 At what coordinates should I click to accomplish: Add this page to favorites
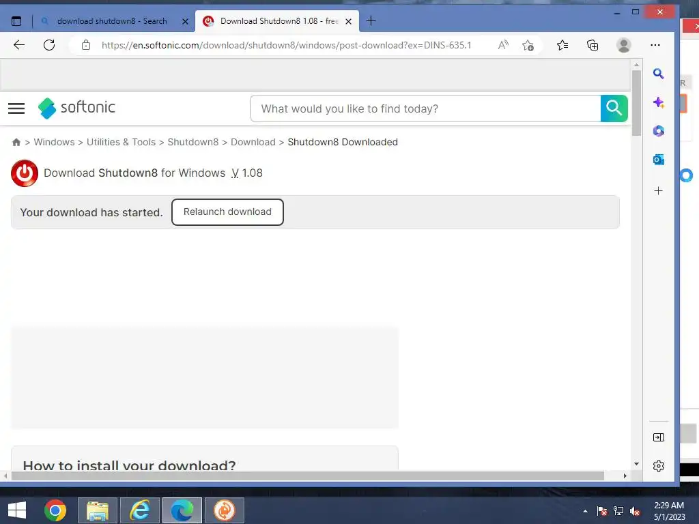[x=528, y=45]
